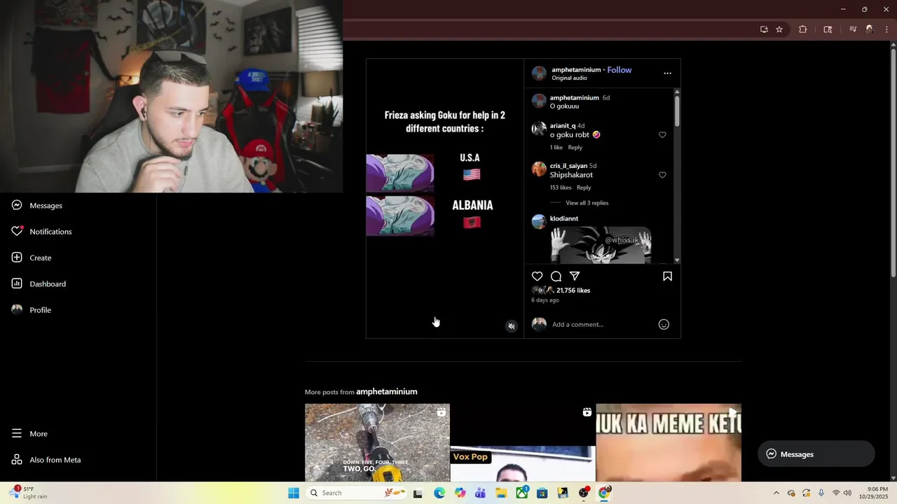897x504 pixels.
Task: Open Xbox app from taskbar
Action: pos(522,493)
